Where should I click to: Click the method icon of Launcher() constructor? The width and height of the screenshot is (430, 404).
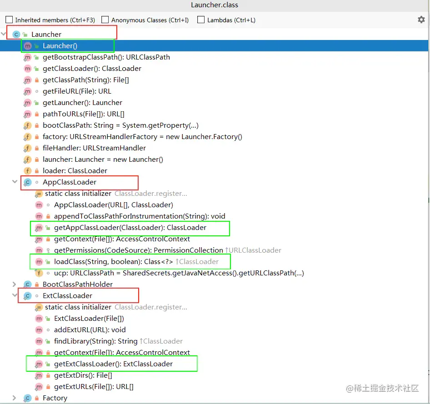tap(27, 46)
